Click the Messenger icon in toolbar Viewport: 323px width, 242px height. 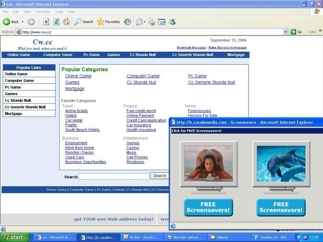(x=172, y=22)
